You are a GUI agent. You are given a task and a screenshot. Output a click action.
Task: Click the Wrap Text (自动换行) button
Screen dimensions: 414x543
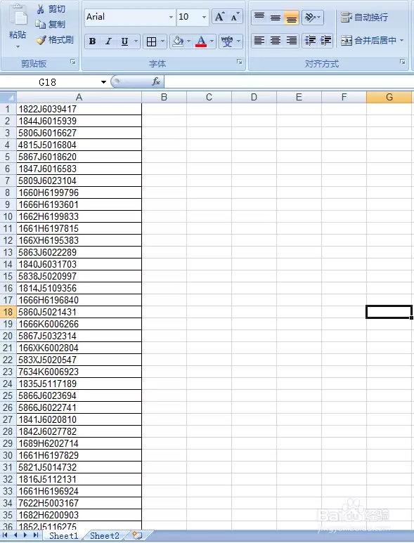(365, 17)
